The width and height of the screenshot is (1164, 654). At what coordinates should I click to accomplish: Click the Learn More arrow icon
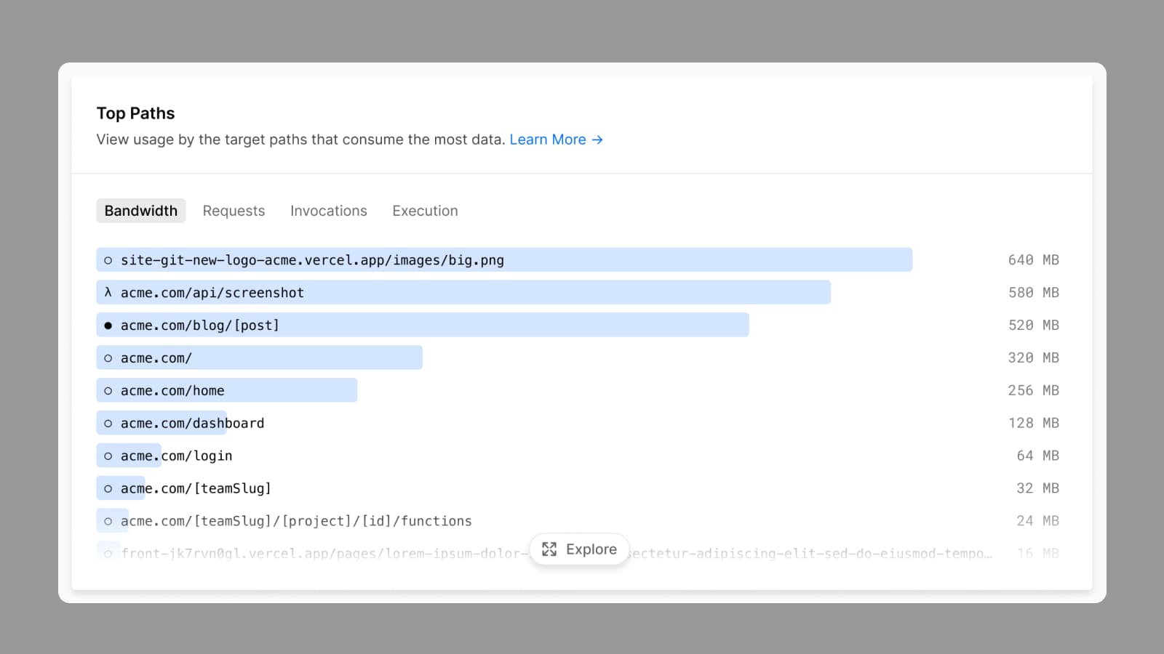click(597, 140)
